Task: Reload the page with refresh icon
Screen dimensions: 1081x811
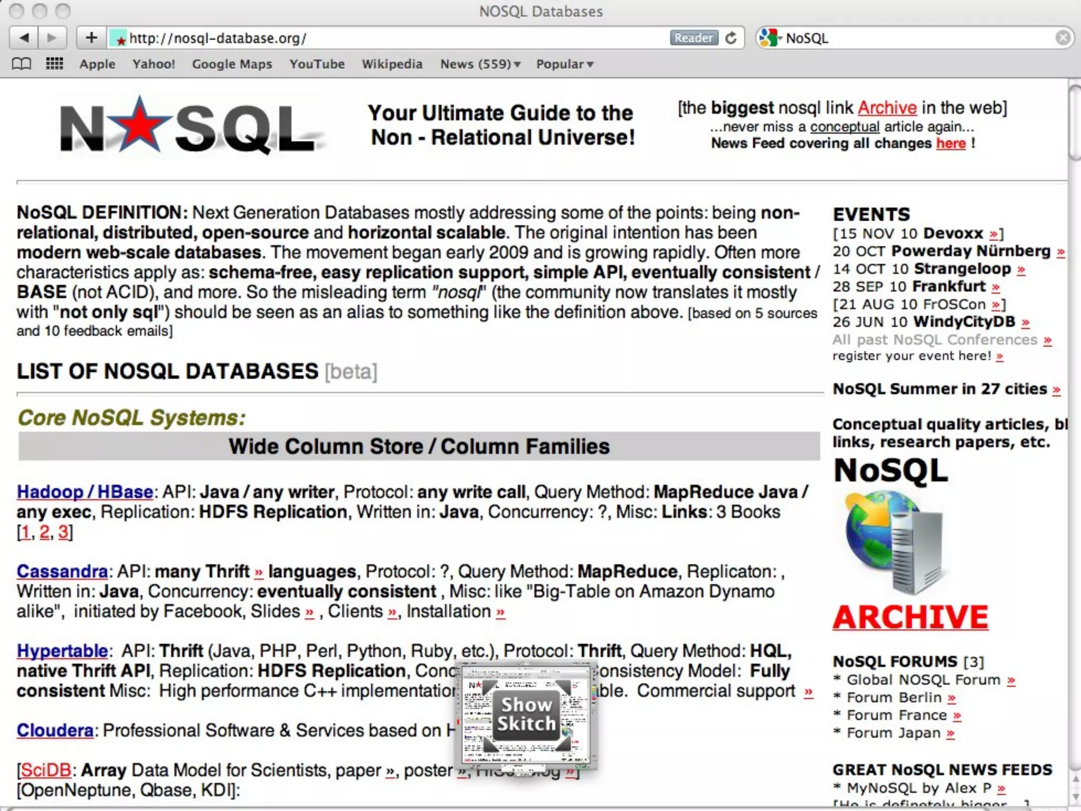Action: point(731,38)
